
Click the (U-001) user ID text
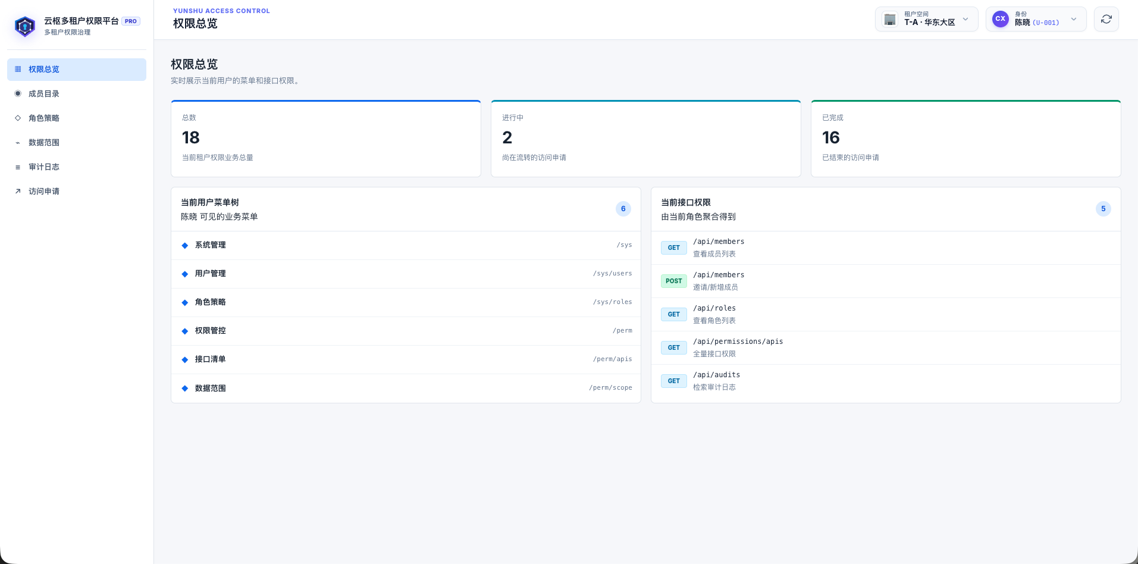(1046, 23)
